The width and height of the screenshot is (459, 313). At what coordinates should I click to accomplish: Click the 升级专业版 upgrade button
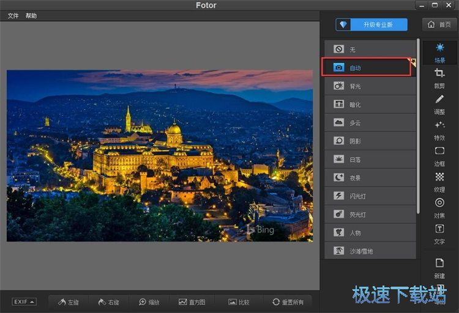tap(371, 24)
